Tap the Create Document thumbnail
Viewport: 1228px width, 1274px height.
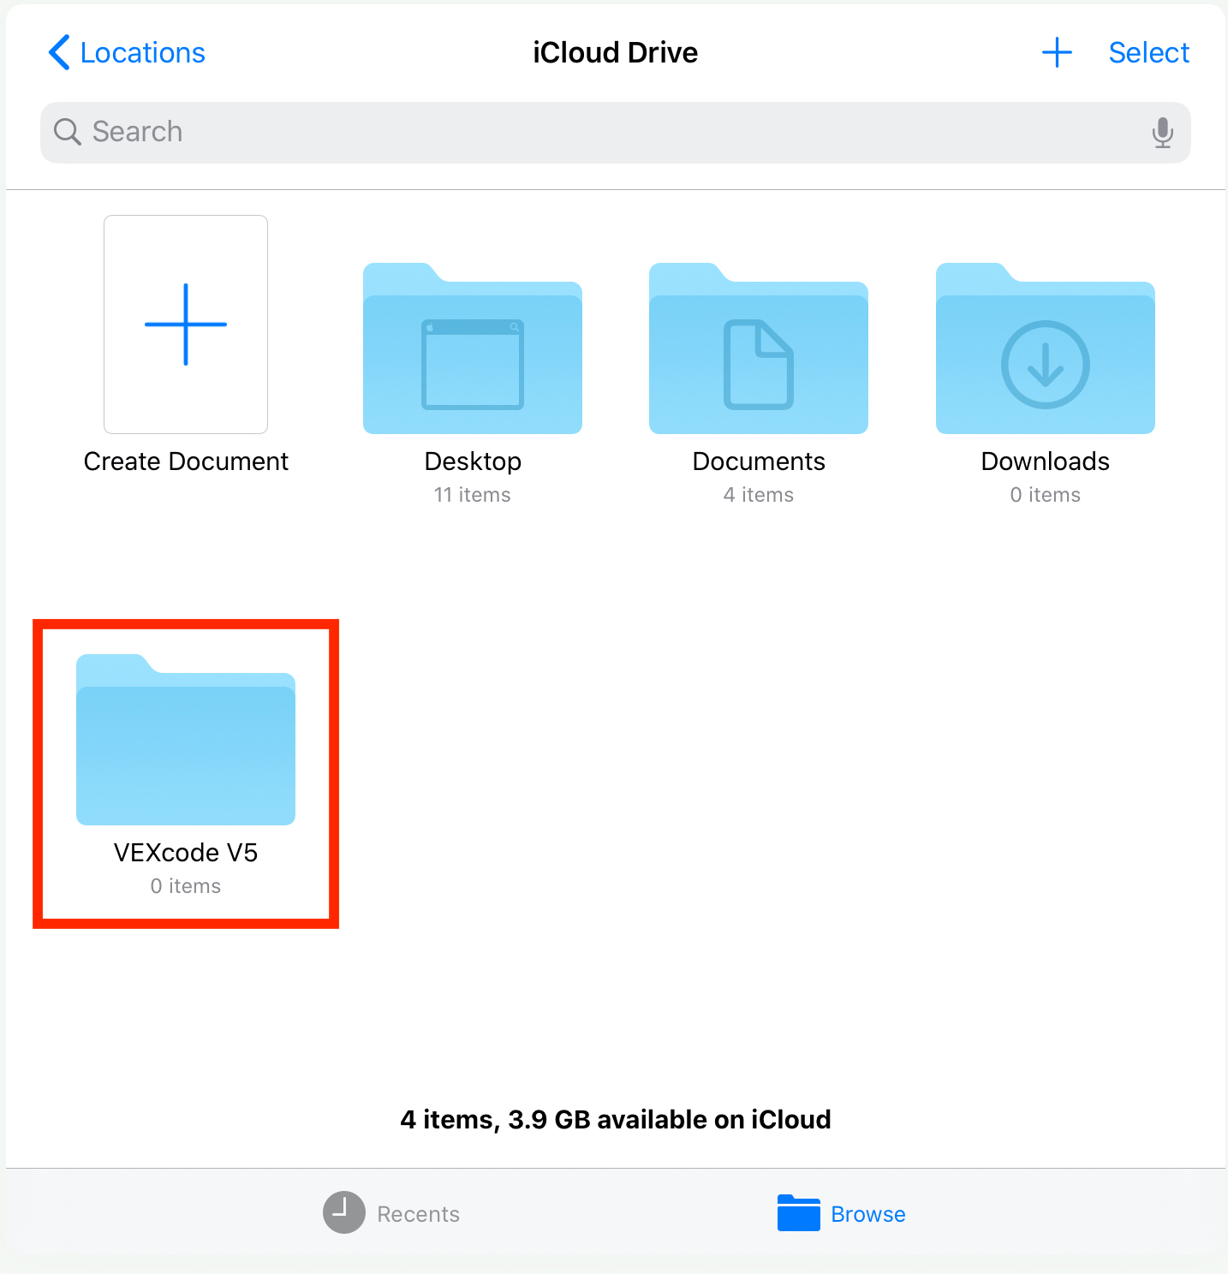coord(186,324)
